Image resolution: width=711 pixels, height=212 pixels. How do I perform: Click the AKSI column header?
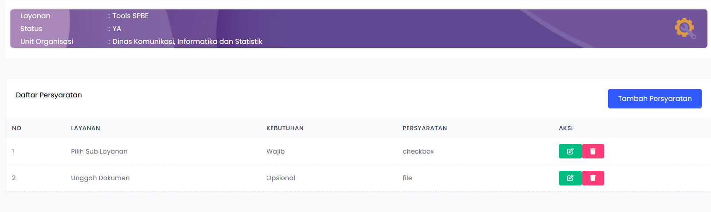566,128
